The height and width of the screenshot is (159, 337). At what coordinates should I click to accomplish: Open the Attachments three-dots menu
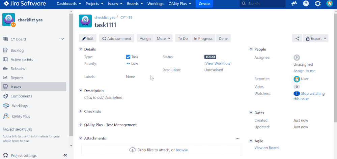[237, 138]
